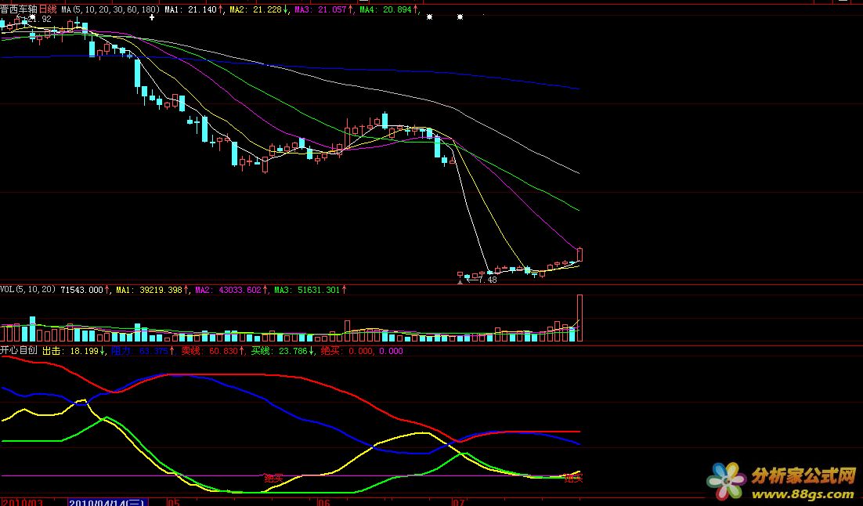Click the MA(5,10,20,30,60,180) indicator parameters

coord(110,9)
